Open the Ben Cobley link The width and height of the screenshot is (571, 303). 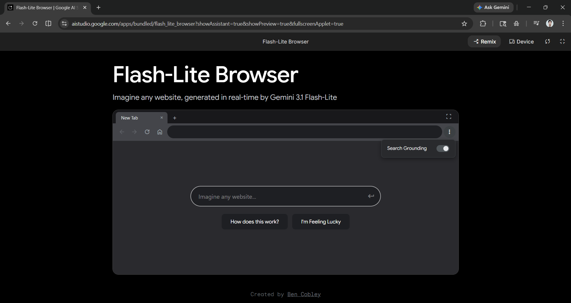tap(304, 294)
